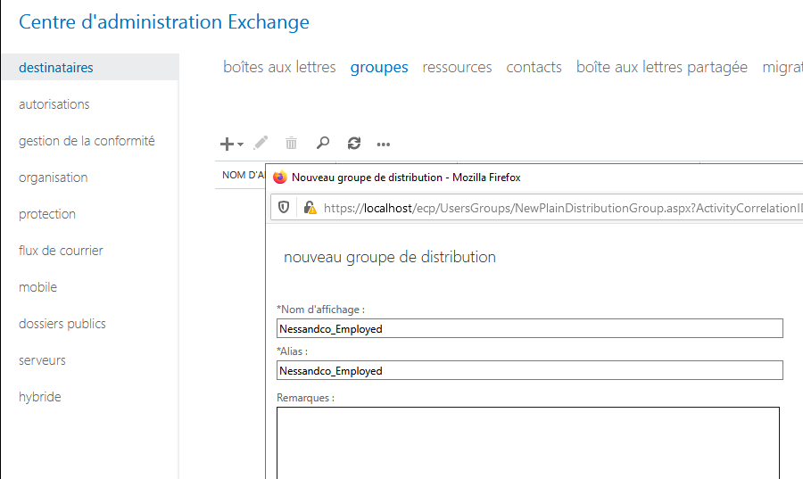Click the Nom d'affichage input field

click(529, 328)
